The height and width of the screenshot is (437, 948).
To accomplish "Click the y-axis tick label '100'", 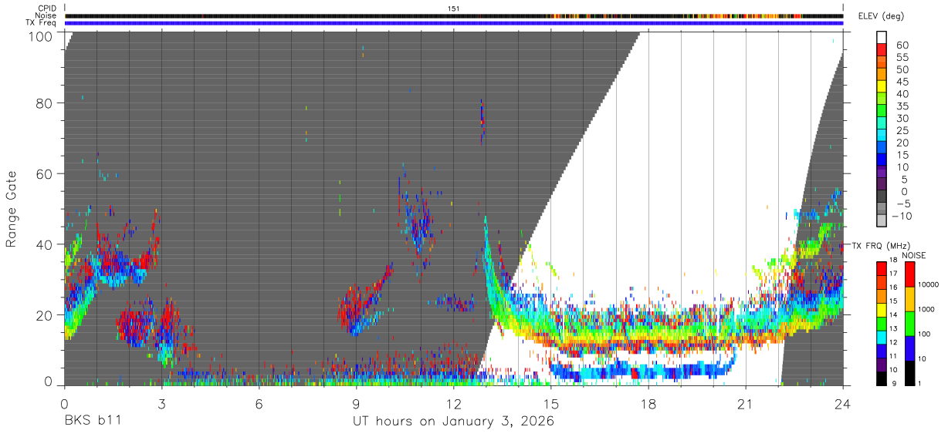I will (x=42, y=35).
